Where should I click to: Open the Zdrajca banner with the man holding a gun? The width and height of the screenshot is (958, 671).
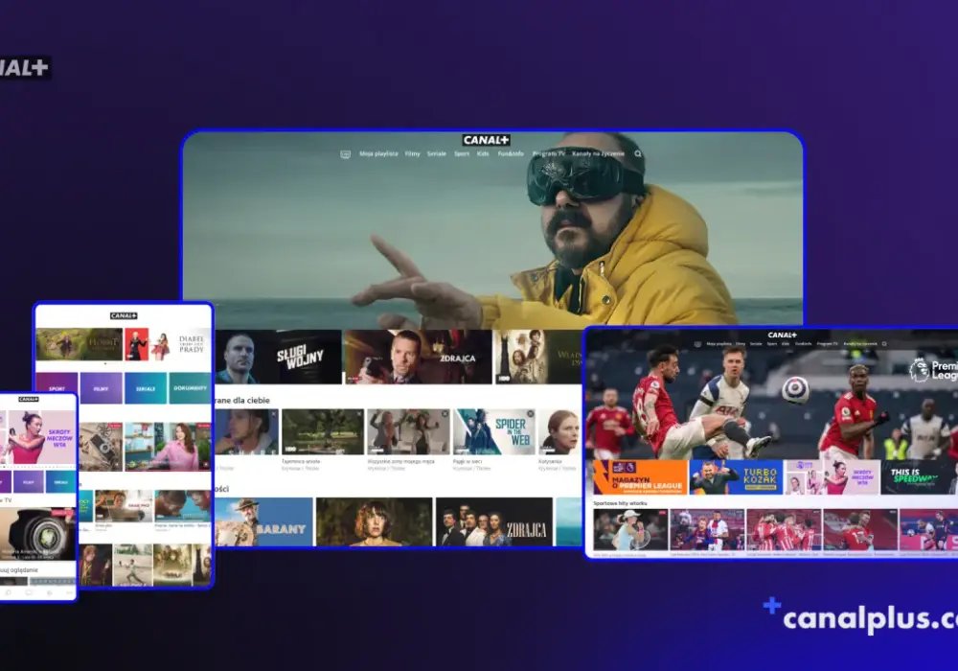pyautogui.click(x=418, y=357)
